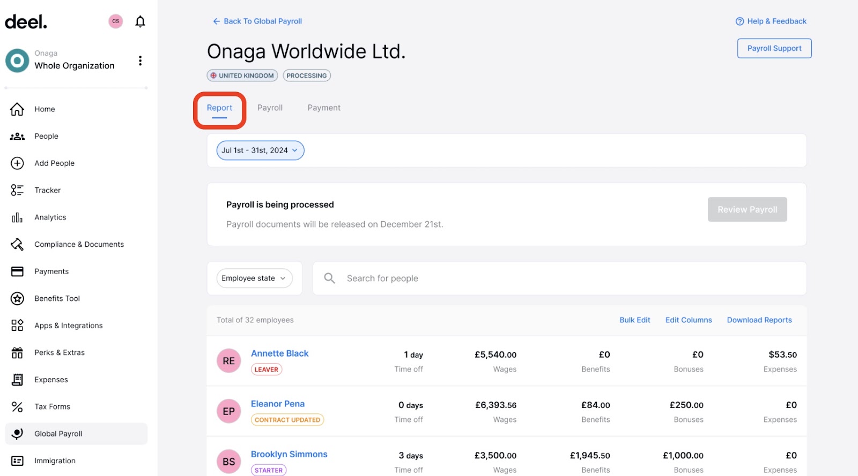
Task: Click the Tax Forms percent icon
Action: [17, 407]
